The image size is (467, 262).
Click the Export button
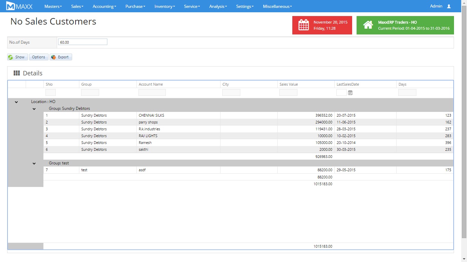click(61, 57)
